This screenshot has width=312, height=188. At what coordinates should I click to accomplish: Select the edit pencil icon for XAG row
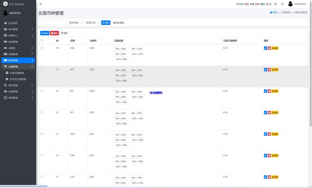coord(265,48)
